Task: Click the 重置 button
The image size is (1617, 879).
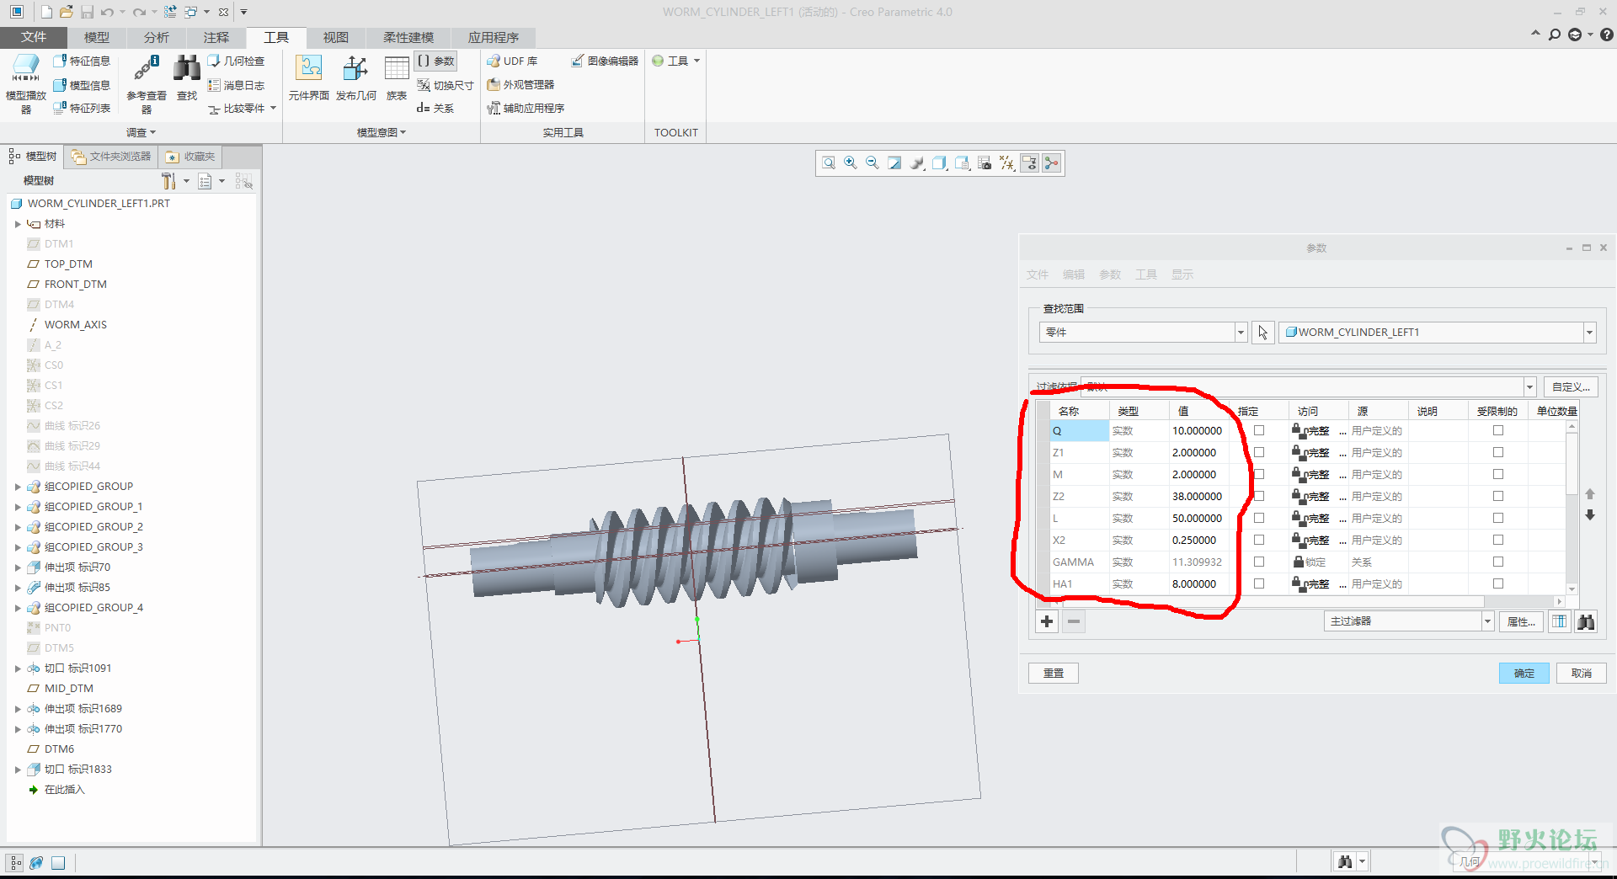Action: [1053, 673]
